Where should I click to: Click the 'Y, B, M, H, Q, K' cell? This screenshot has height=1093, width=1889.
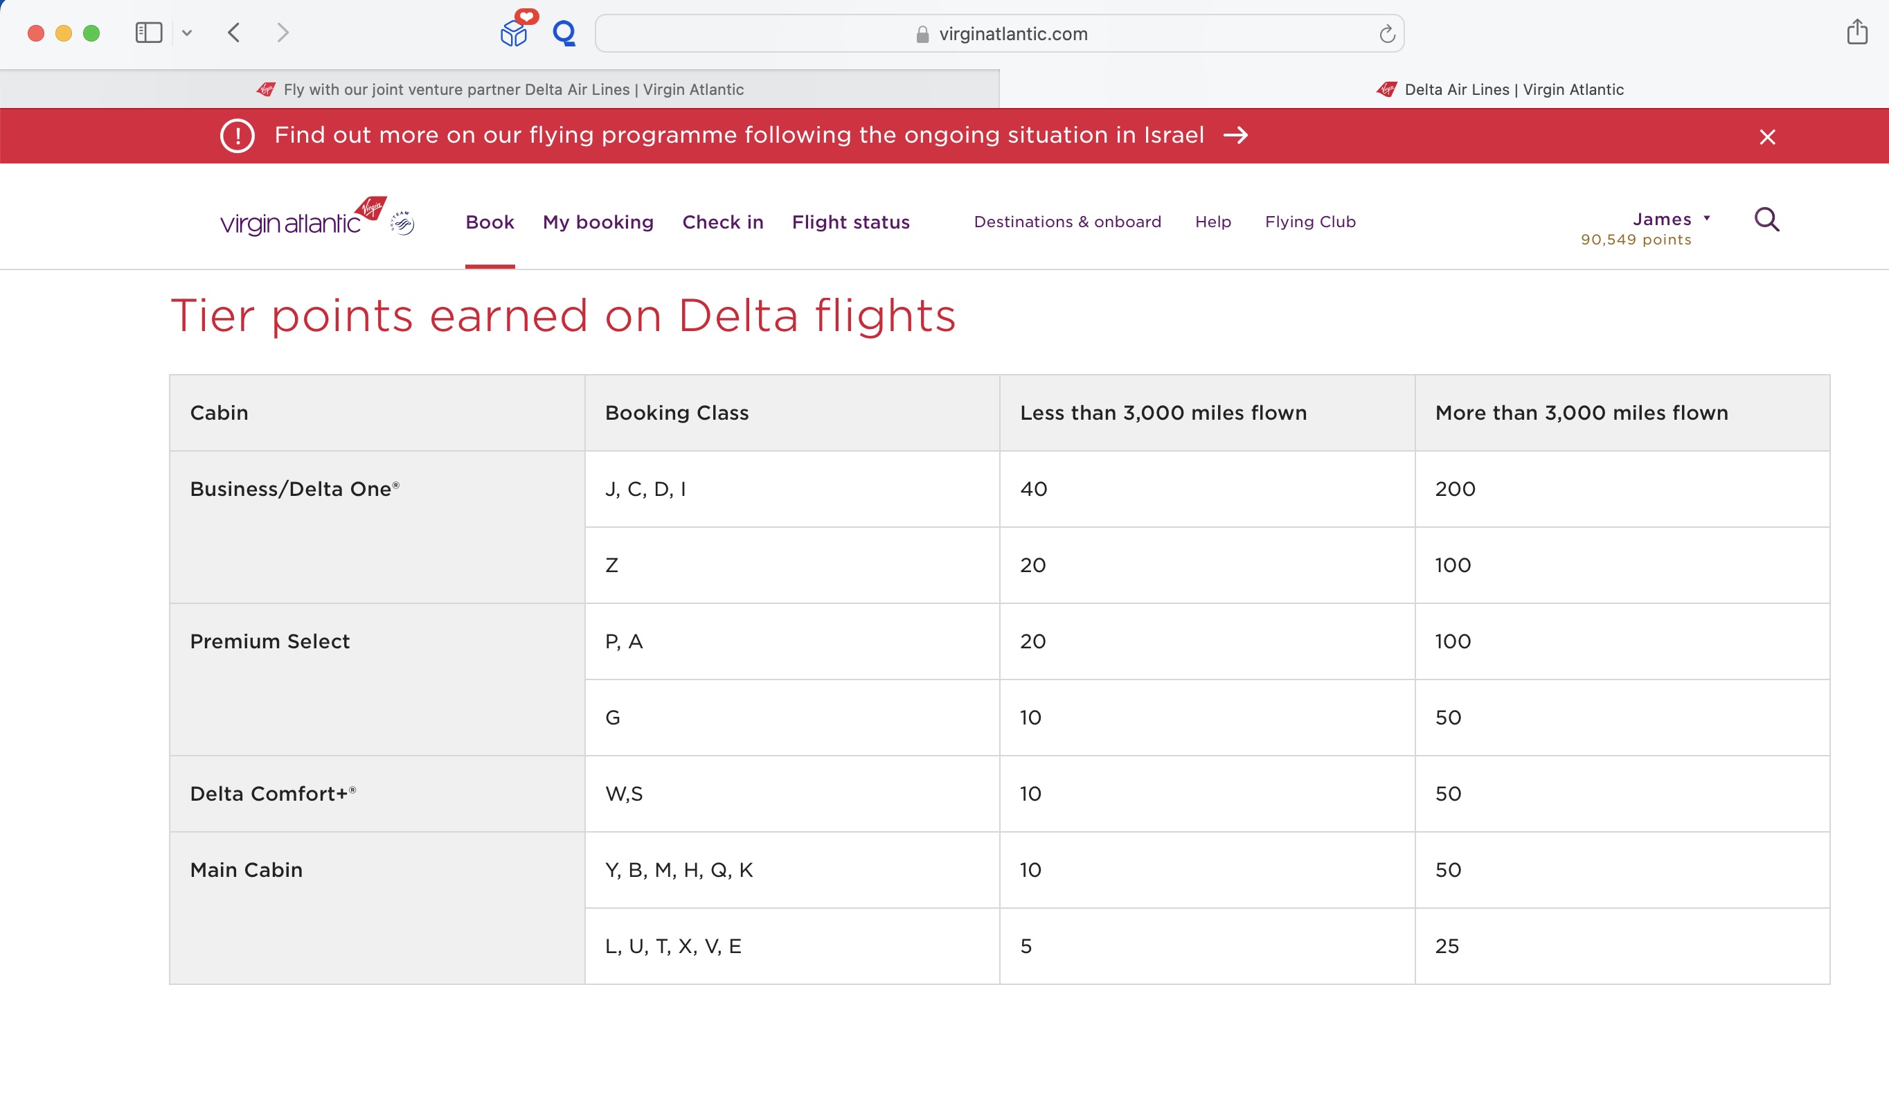point(792,869)
